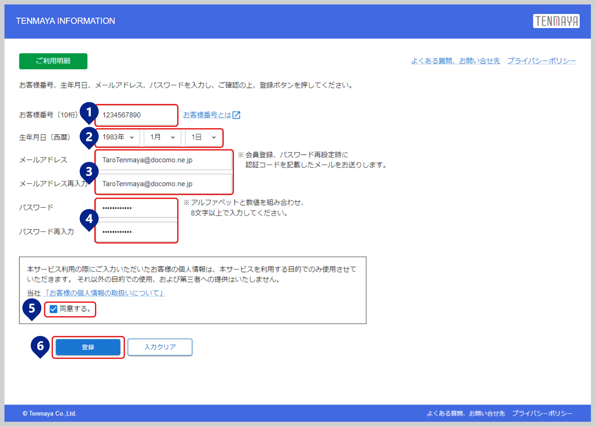
Task: Open the footer よくある質問、お問い合せ先 link
Action: [466, 413]
